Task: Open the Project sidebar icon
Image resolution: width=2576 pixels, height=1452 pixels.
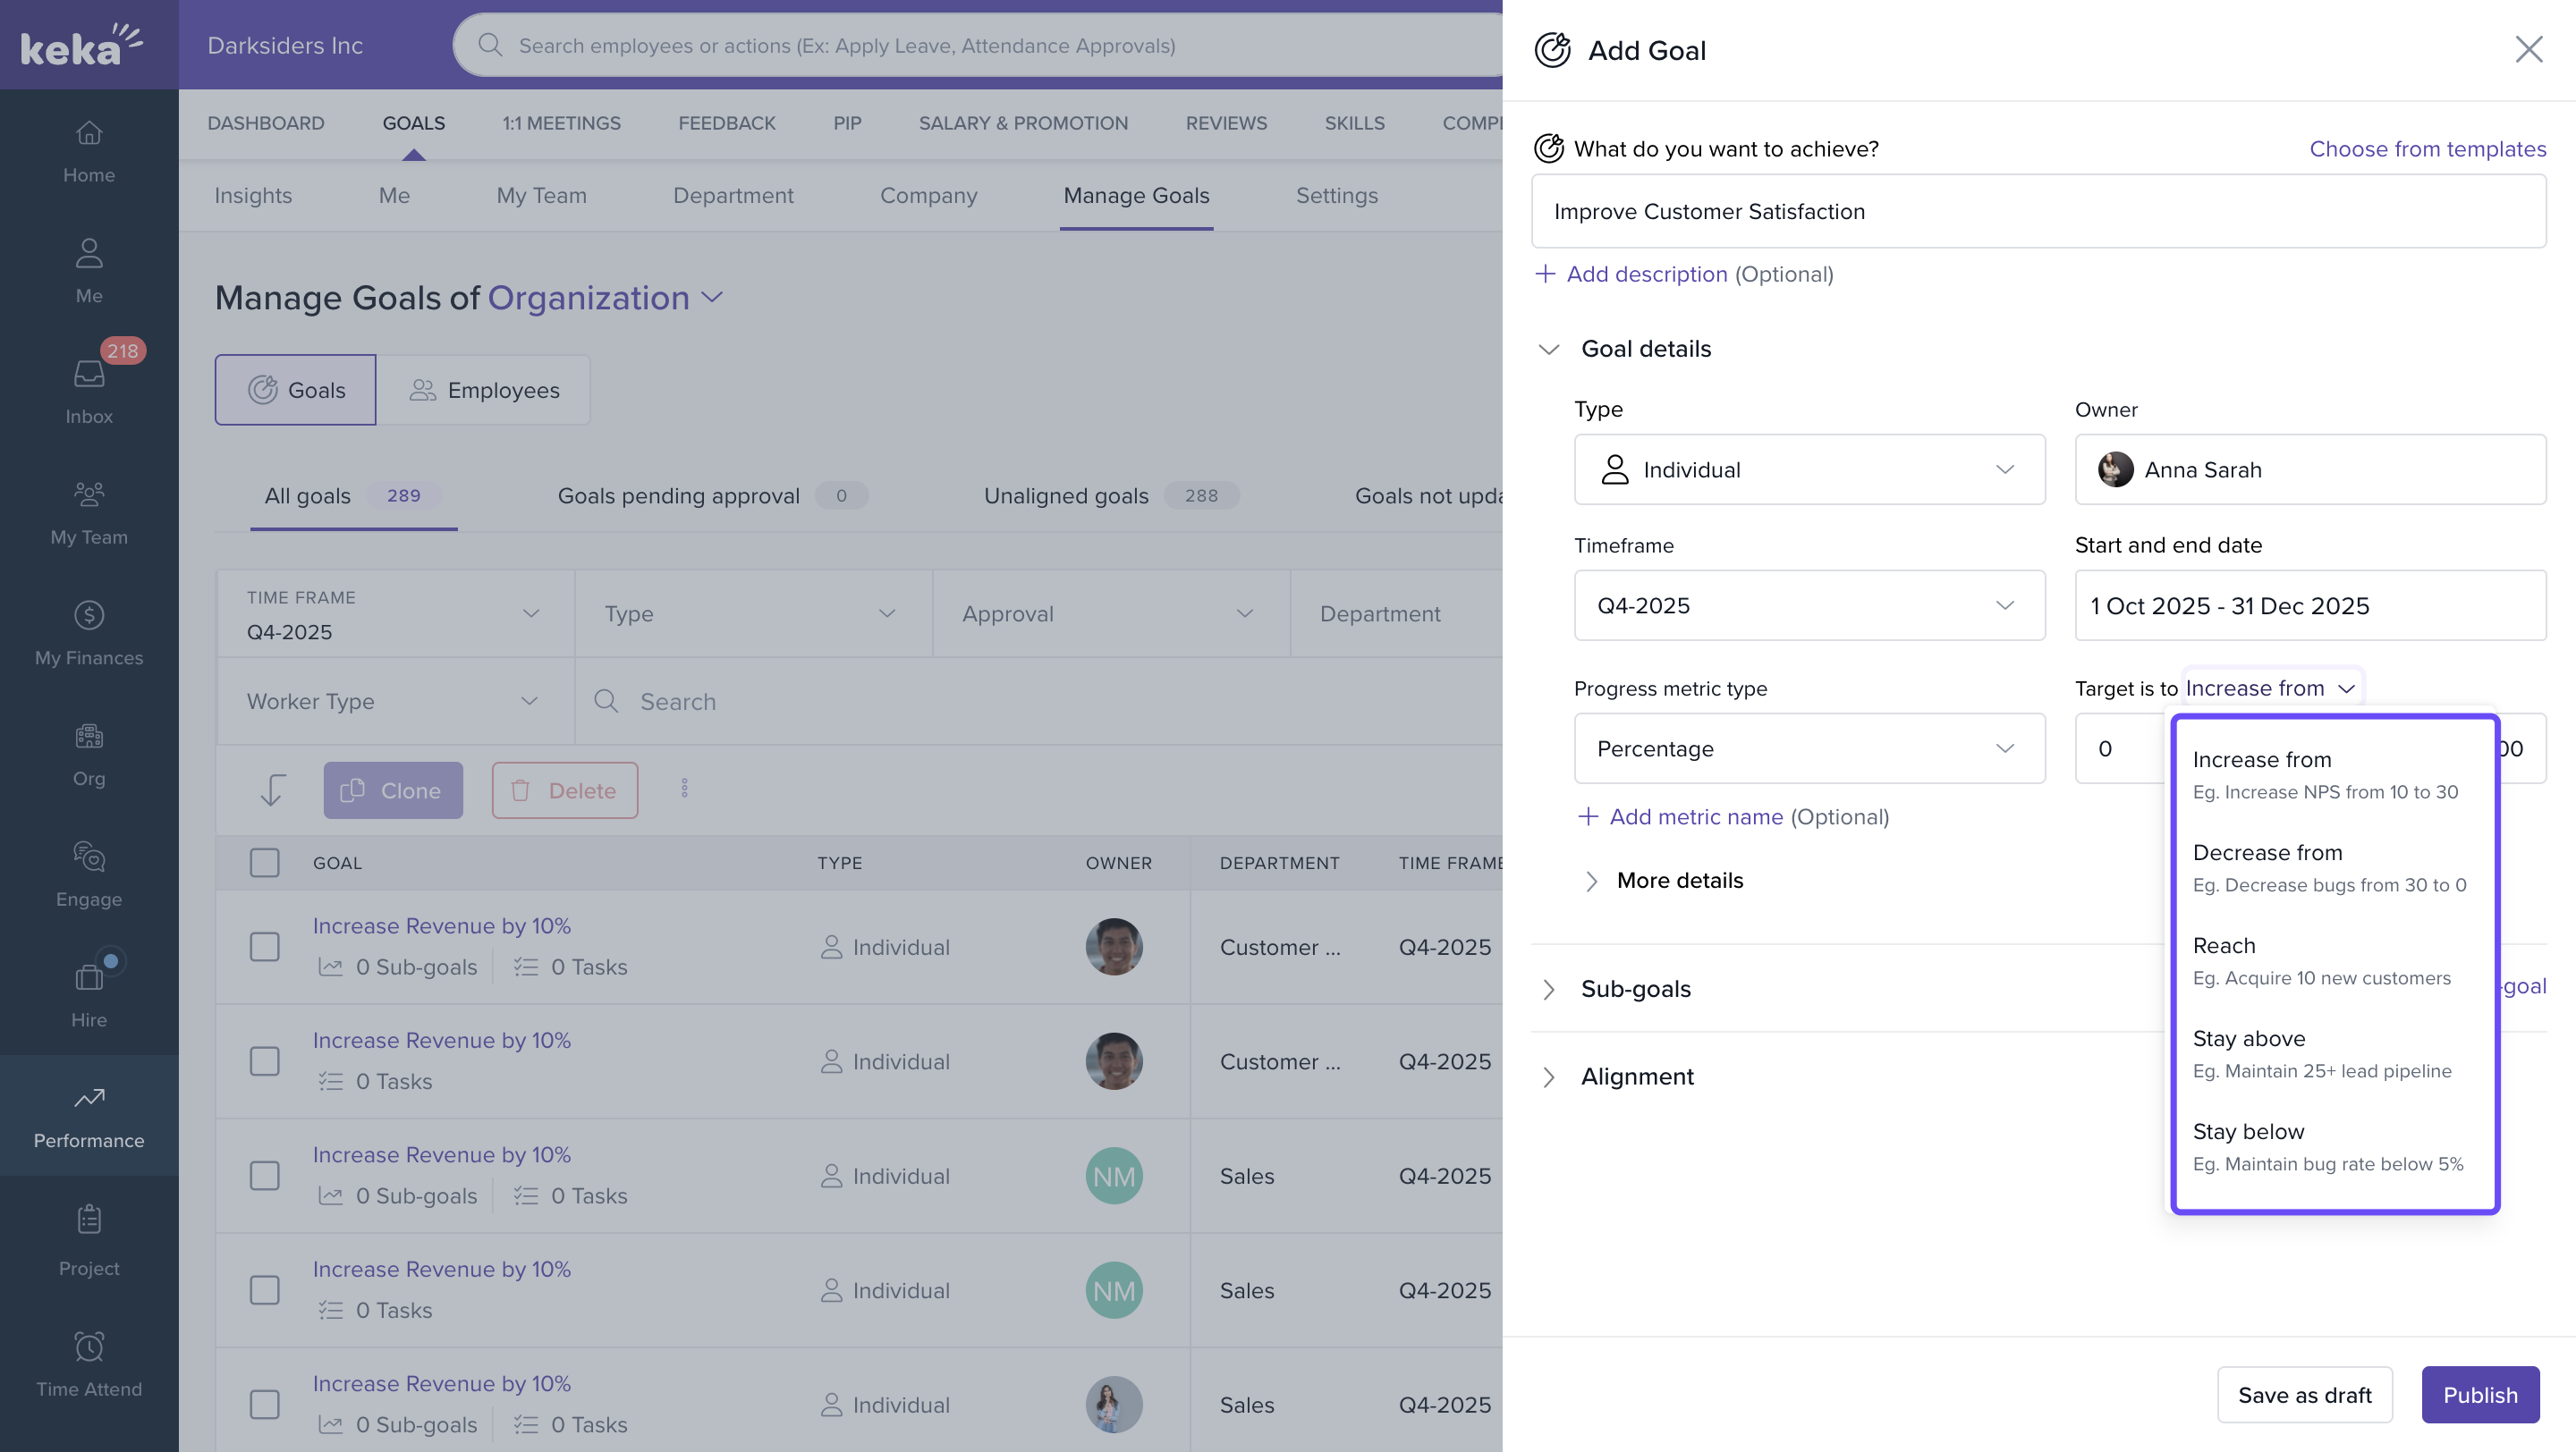Action: click(89, 1220)
